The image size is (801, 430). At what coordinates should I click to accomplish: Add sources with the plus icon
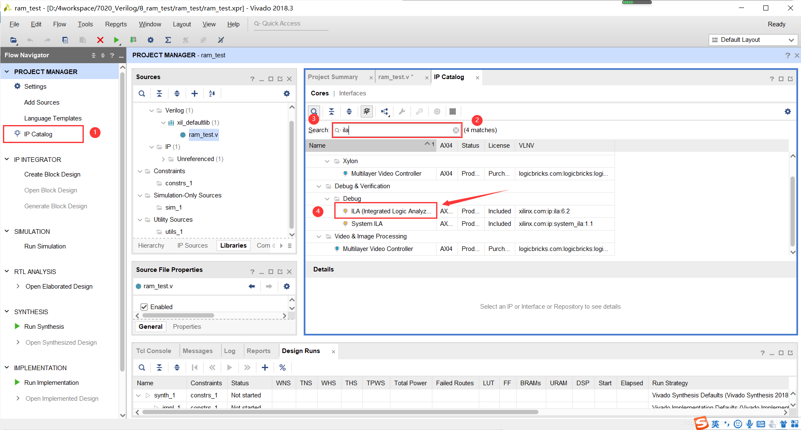(x=194, y=94)
